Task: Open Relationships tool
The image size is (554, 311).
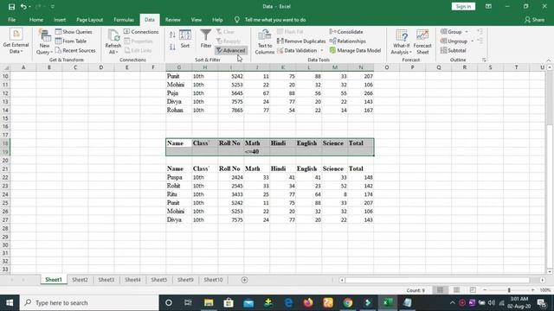Action: point(348,41)
